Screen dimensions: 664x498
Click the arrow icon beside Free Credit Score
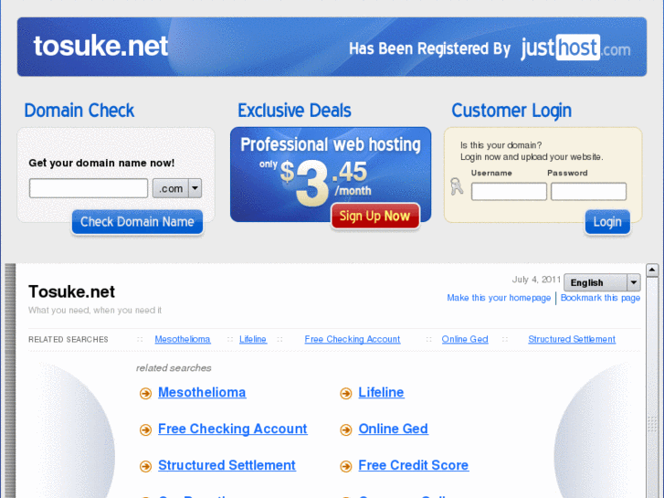click(346, 467)
